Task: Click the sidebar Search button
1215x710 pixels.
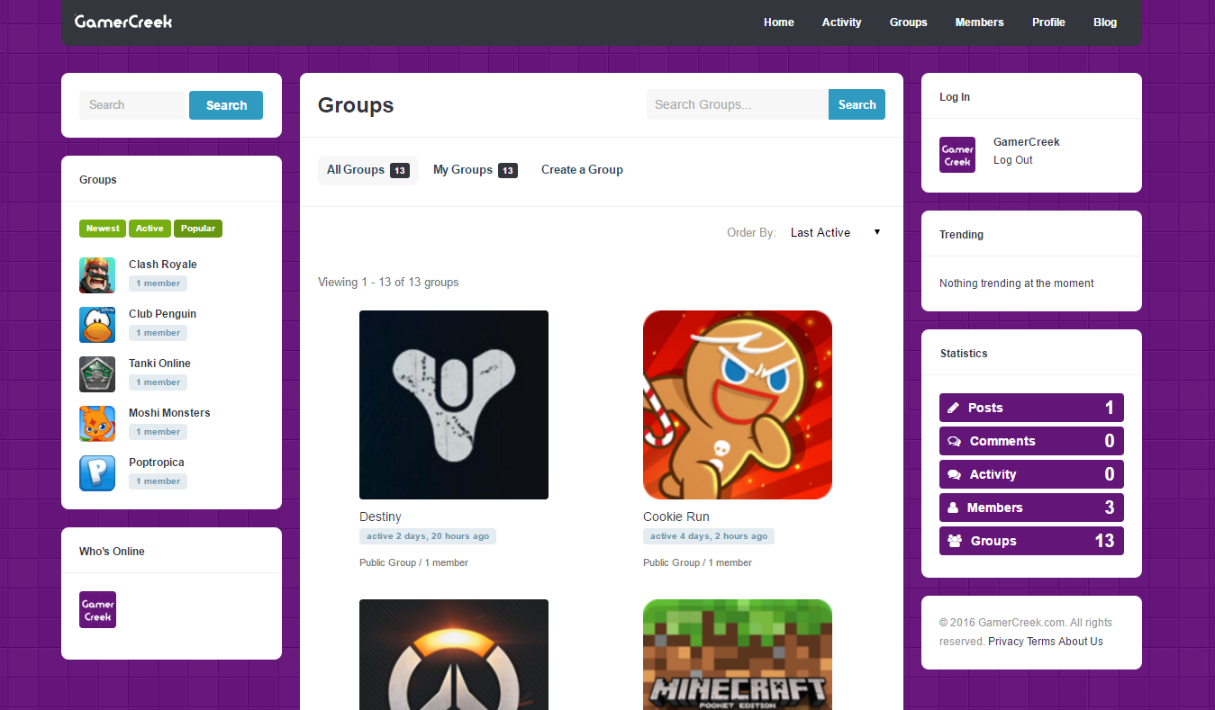Action: click(x=226, y=105)
